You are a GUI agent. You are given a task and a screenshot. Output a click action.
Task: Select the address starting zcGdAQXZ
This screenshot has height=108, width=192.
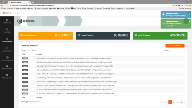(74, 78)
